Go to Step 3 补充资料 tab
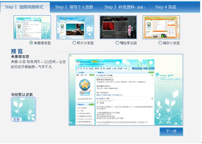This screenshot has width=202, height=144. click(125, 7)
